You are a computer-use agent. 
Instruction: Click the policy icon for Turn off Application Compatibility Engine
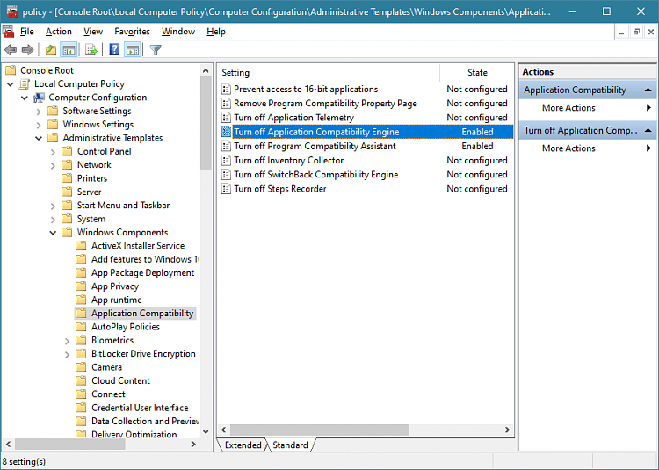pos(226,132)
